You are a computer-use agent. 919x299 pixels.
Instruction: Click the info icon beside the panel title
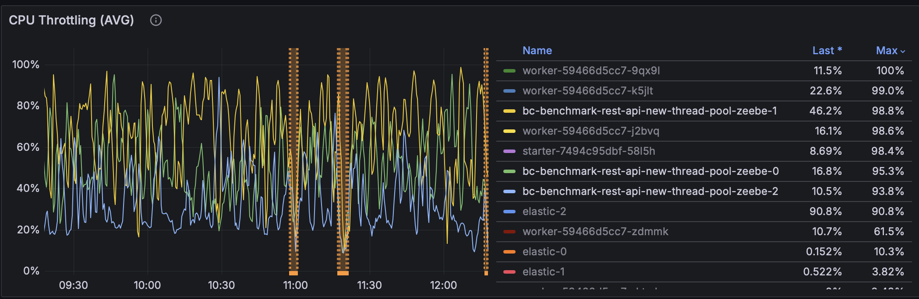click(x=156, y=20)
